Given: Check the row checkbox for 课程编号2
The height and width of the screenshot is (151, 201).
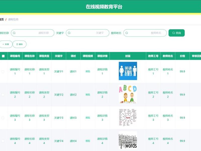Looking at the screenshot, I should 3,95.
